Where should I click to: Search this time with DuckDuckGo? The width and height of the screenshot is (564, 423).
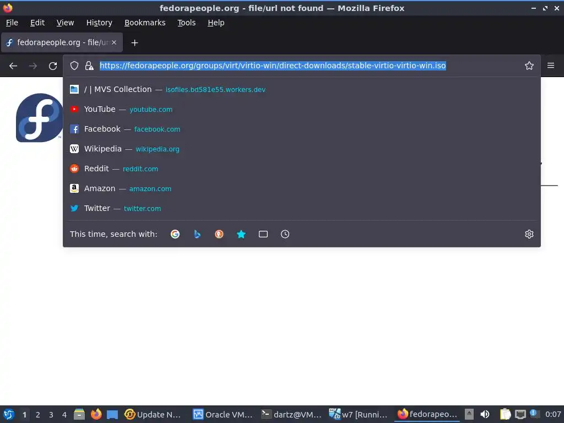click(219, 234)
